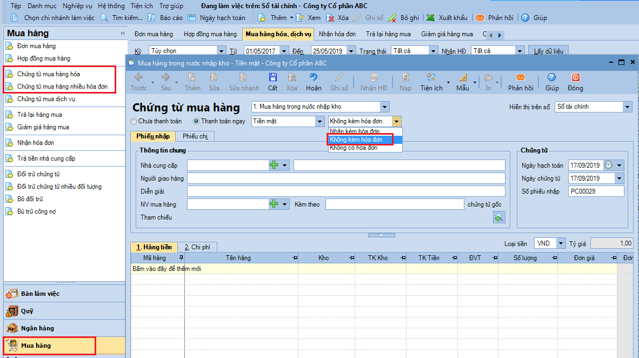Open Chứng từ mua hàng hóa in sidebar
Image resolution: width=639 pixels, height=358 pixels.
pyautogui.click(x=49, y=74)
